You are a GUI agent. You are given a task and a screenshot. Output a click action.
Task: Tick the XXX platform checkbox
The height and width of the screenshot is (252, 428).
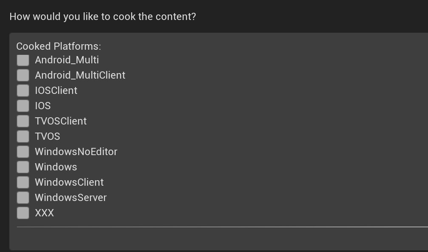click(x=23, y=213)
